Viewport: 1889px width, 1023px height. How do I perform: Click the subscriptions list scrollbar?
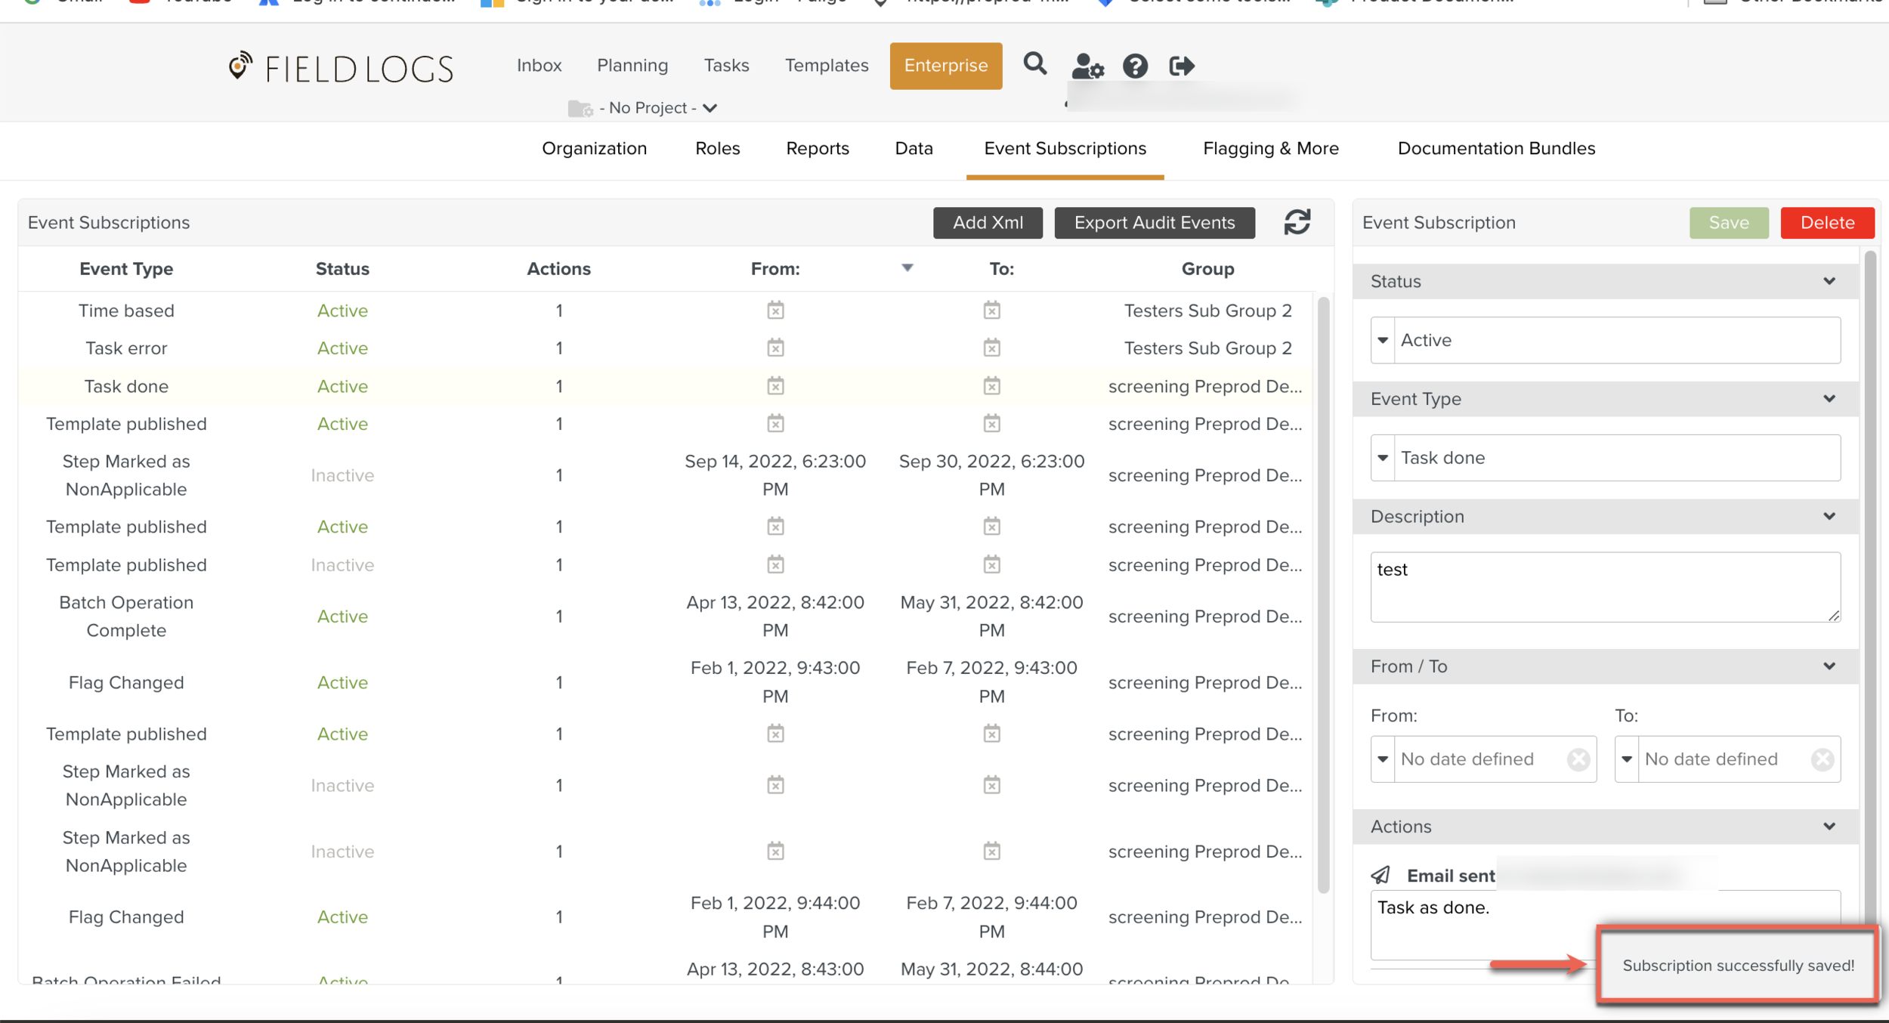(1323, 594)
